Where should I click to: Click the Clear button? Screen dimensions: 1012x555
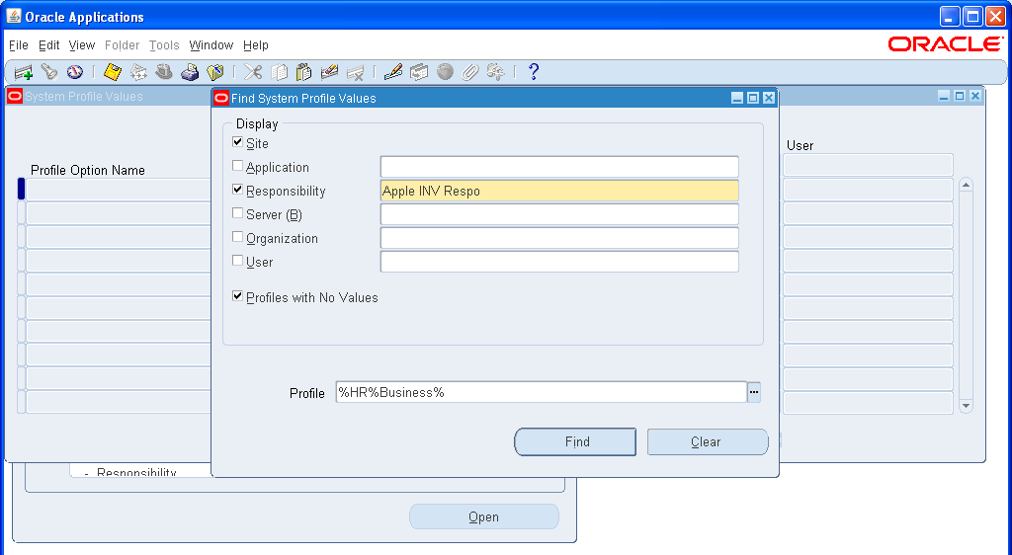(708, 442)
